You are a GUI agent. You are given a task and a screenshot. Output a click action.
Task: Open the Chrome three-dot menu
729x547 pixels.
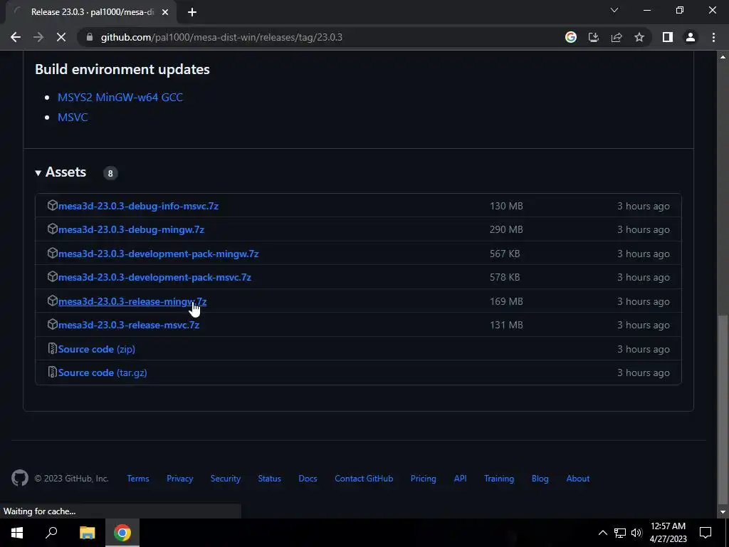click(713, 37)
